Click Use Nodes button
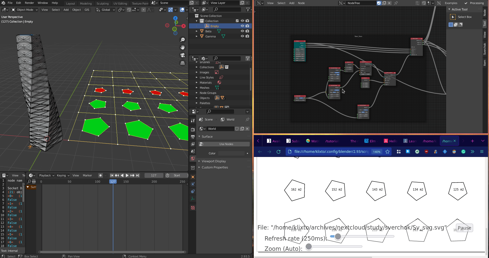The height and width of the screenshot is (258, 489). pyautogui.click(x=224, y=144)
